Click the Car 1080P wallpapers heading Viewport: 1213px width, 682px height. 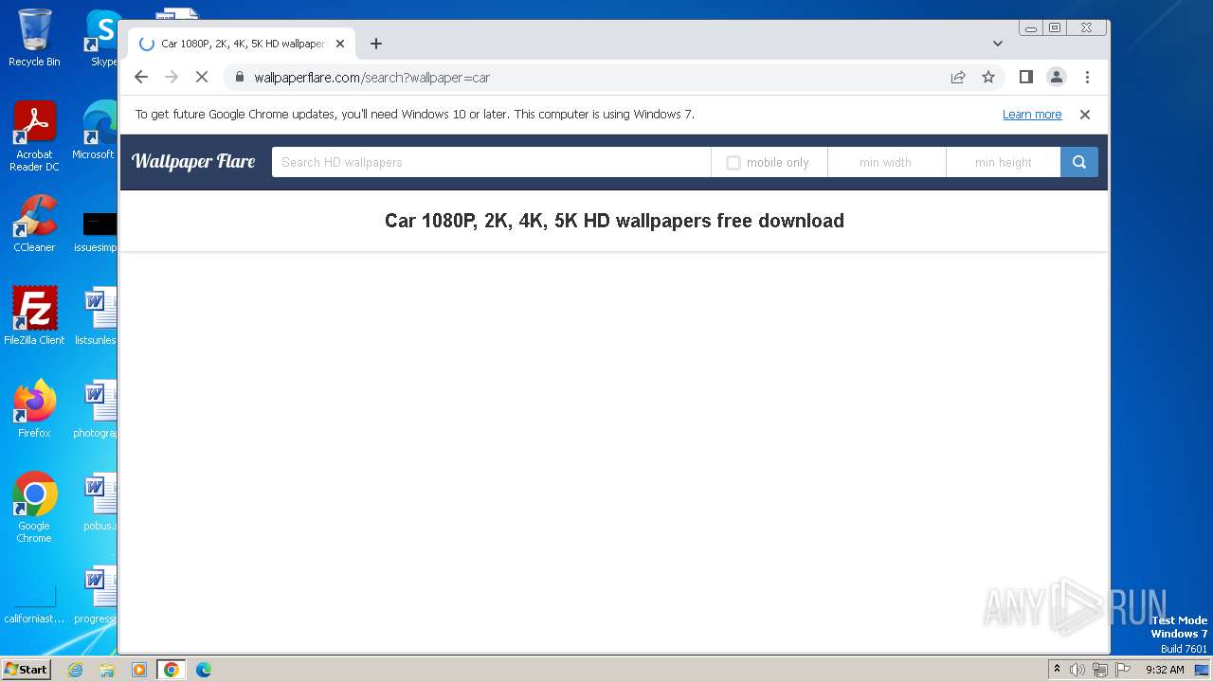(614, 221)
